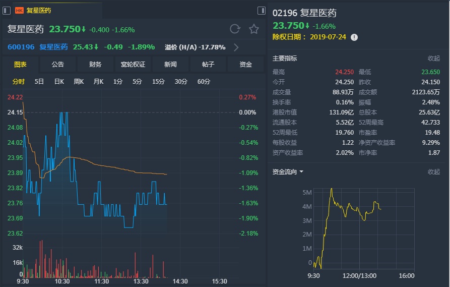Toggle the right sidebar panel icon
The height and width of the screenshot is (287, 450).
click(261, 10)
